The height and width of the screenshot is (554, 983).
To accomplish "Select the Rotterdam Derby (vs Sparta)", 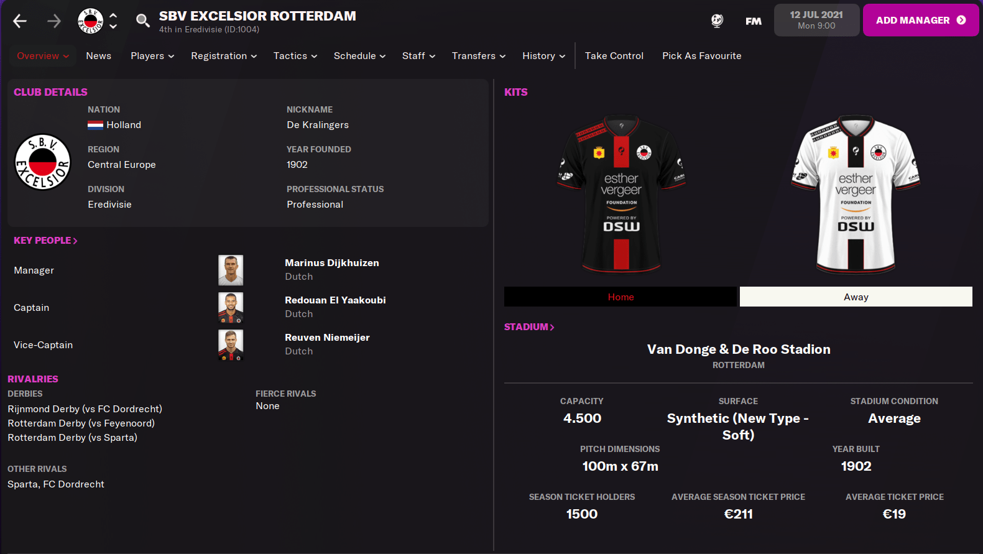I will point(72,438).
